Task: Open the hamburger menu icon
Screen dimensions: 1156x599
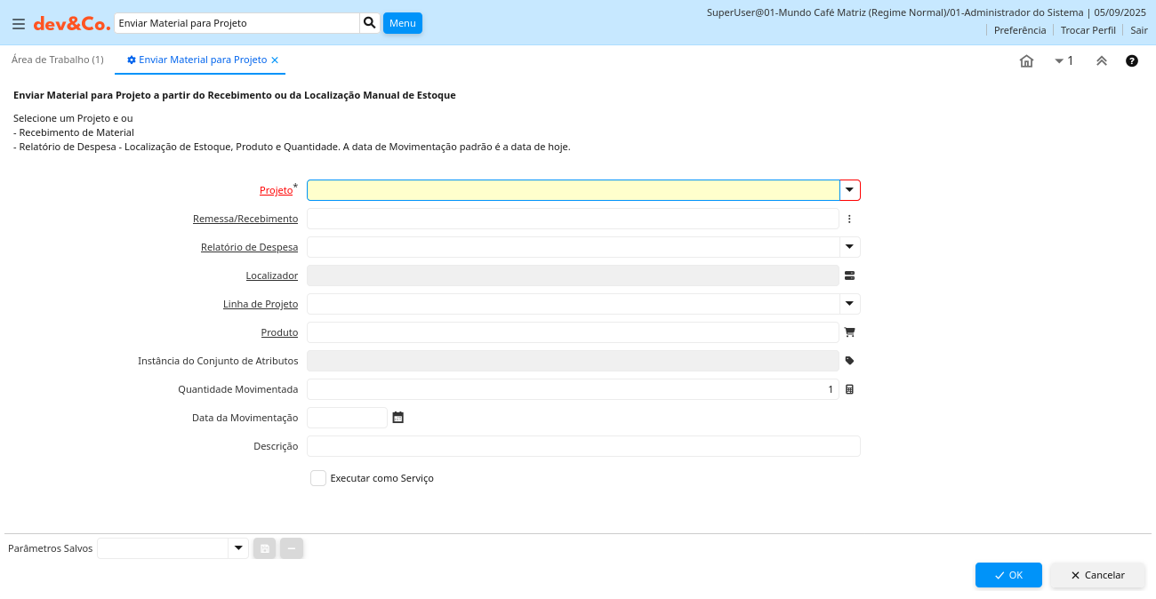Action: click(19, 24)
